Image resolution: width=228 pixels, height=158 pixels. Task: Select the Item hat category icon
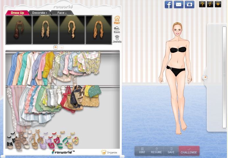point(117,30)
